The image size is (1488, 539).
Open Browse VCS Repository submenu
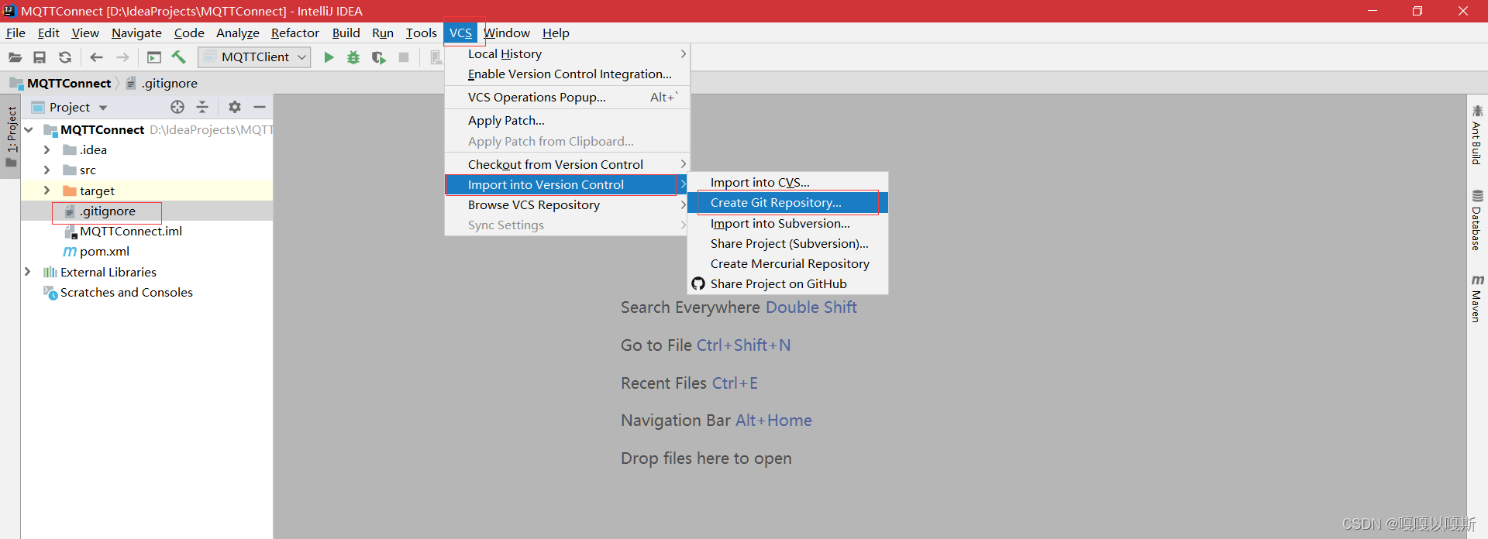pos(567,204)
